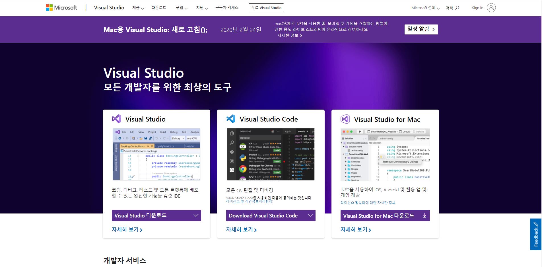This screenshot has width=542, height=267.
Task: Click the 모든 OS 편집 및 디버깅 text
Action: [250, 190]
